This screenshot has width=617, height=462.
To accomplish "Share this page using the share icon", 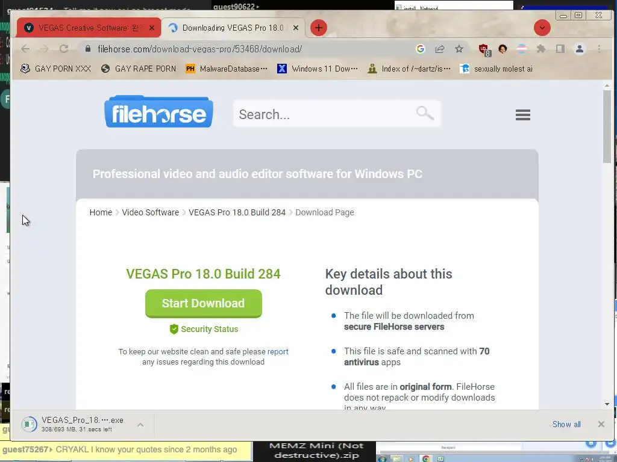I will (439, 49).
